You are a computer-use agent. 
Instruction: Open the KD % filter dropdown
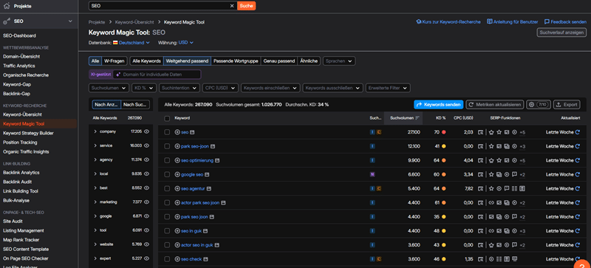(x=144, y=88)
